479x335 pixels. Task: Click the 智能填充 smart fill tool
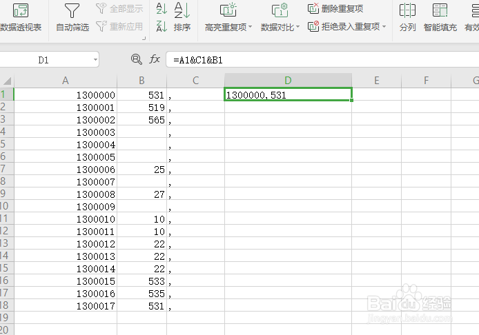[440, 17]
